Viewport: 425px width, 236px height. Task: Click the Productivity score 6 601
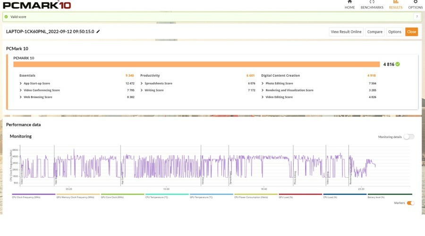pos(250,76)
